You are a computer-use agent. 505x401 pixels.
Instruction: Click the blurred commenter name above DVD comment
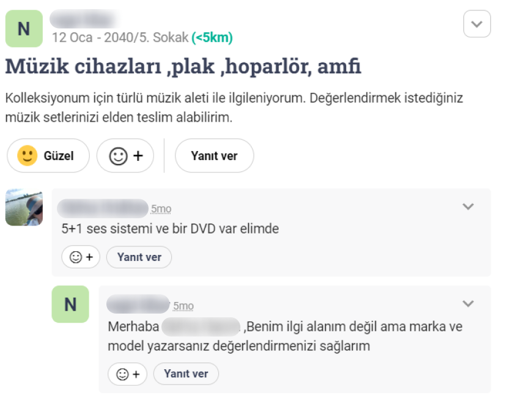103,208
